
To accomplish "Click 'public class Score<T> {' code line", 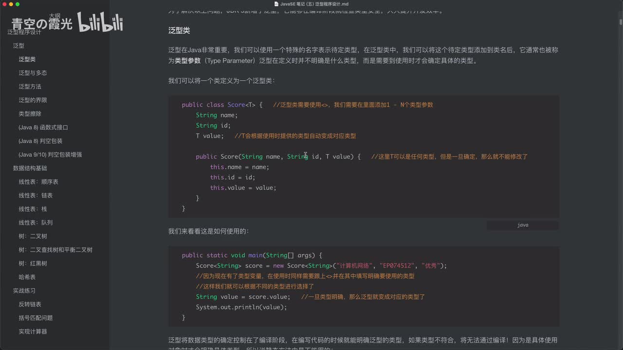I will coord(222,105).
